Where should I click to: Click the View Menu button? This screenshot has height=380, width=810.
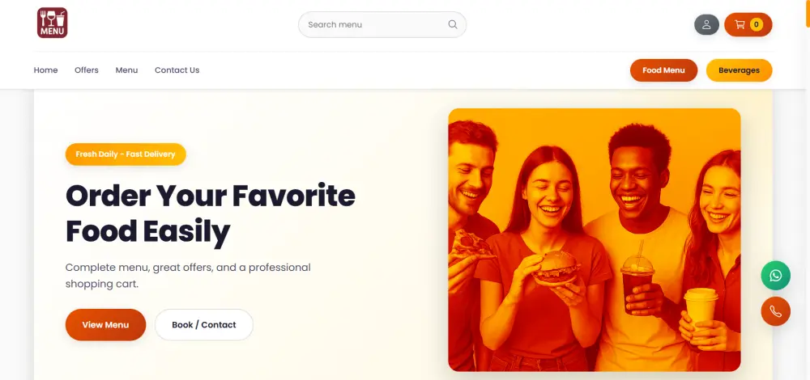(105, 325)
